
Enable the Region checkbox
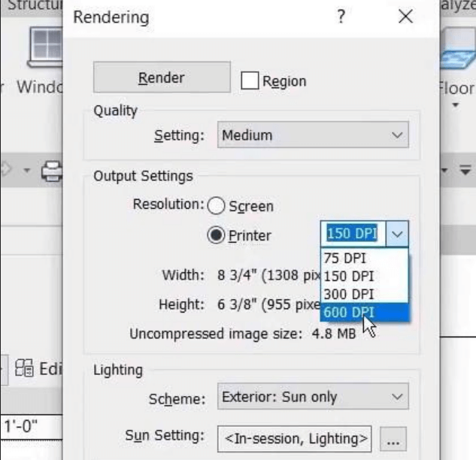(x=250, y=80)
